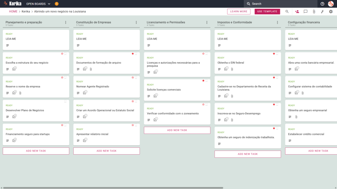Open attachment icon on 'Obtenha o EIN federal'
The image size is (337, 189).
(232, 69)
